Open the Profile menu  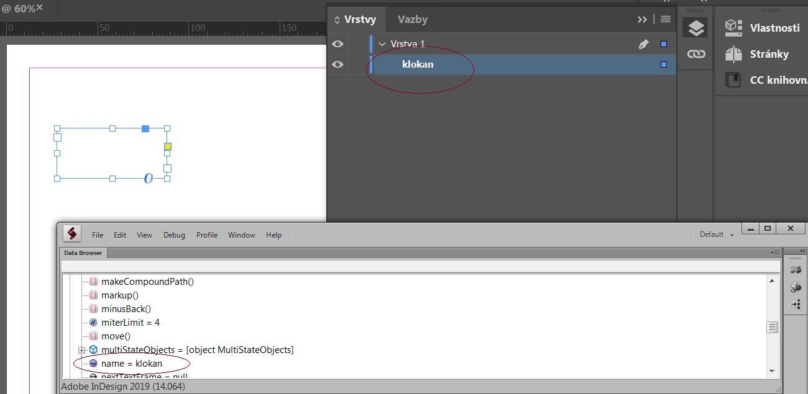tap(207, 235)
